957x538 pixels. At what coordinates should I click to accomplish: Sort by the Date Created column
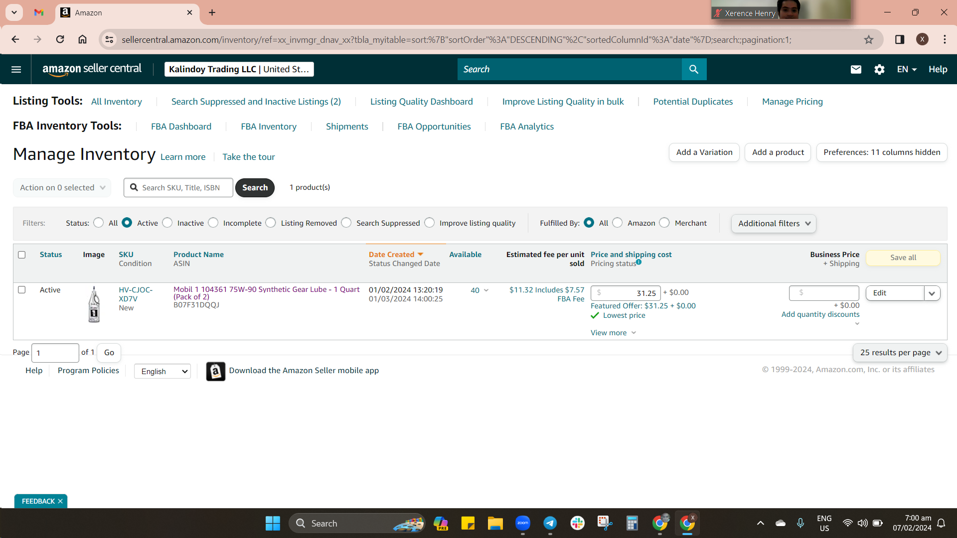pyautogui.click(x=396, y=255)
